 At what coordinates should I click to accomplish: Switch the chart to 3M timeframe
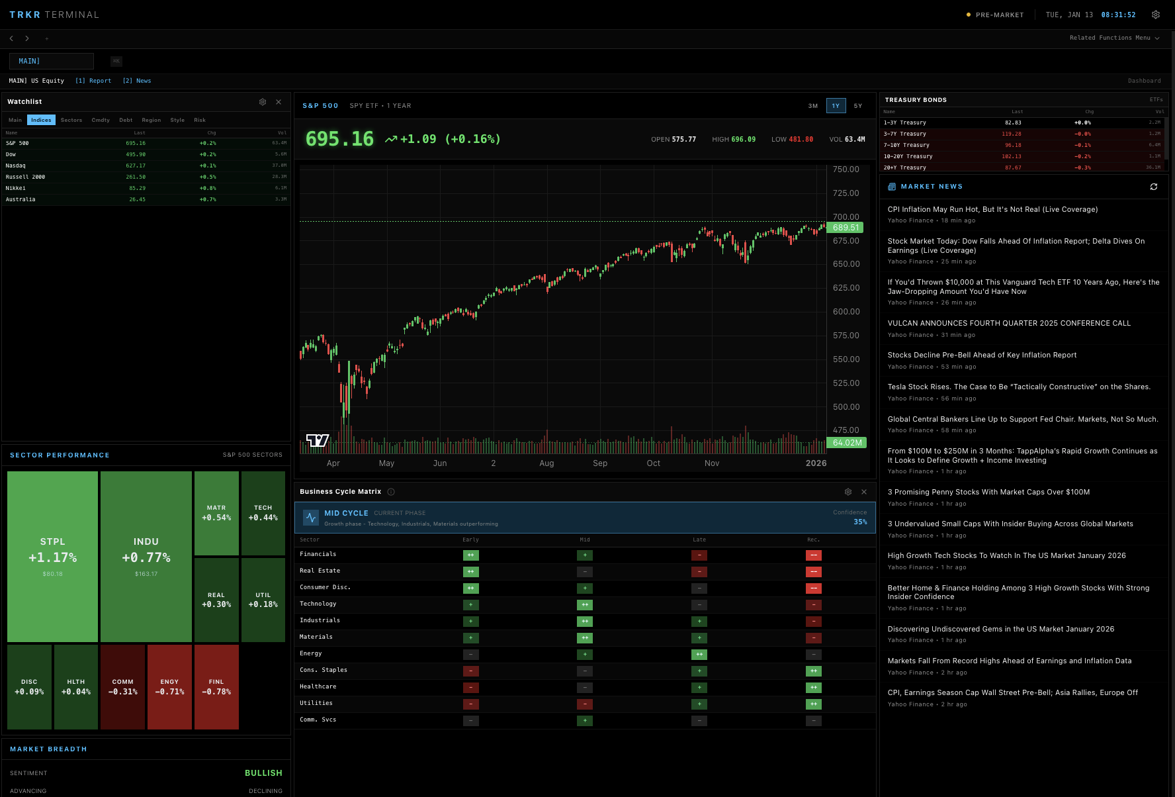point(812,105)
